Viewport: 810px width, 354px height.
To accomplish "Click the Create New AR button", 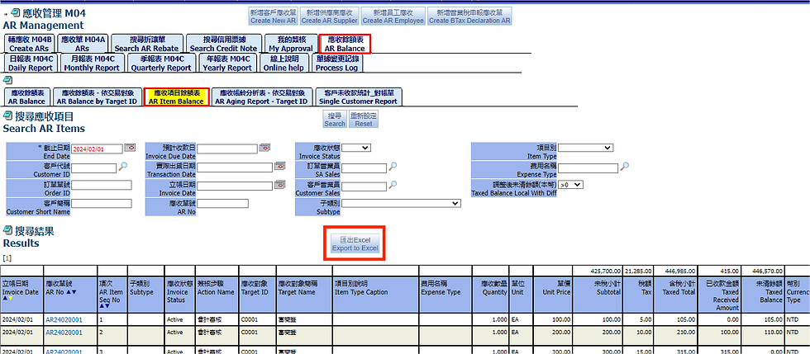I will [x=273, y=17].
